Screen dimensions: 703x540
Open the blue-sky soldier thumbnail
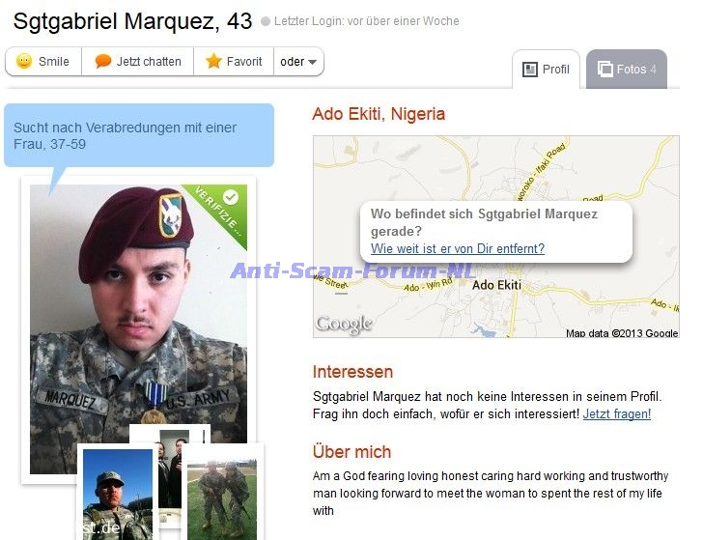(x=118, y=495)
